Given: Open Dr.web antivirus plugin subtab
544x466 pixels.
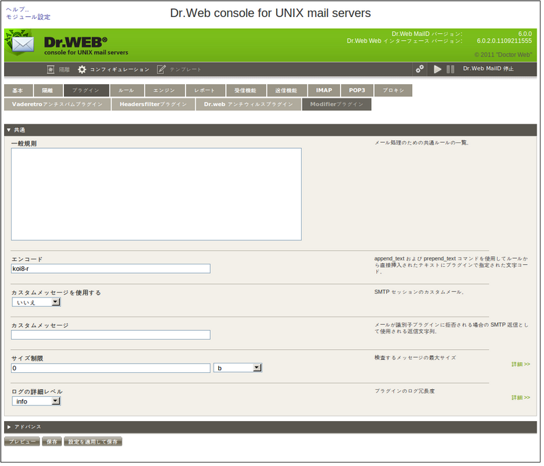Looking at the screenshot, I should coord(248,105).
